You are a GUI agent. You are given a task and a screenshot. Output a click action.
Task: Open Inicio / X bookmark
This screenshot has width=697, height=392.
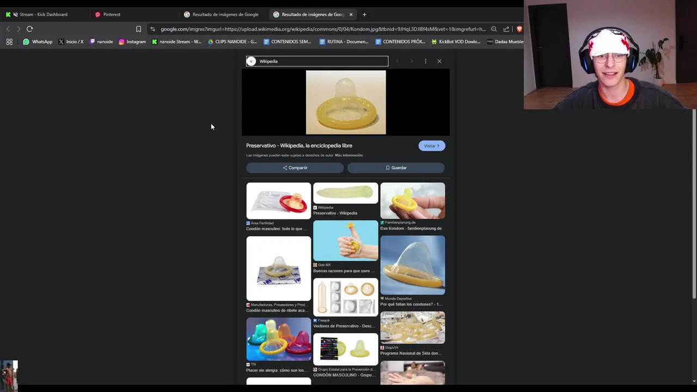coord(71,41)
